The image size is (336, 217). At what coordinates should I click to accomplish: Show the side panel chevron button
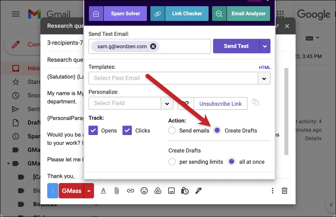pos(331,205)
